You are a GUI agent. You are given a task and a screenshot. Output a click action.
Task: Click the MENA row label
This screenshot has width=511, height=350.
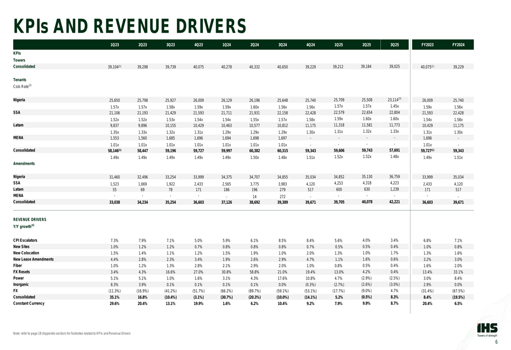coord(18,137)
